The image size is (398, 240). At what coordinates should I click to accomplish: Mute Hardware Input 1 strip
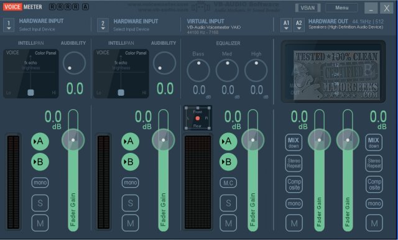pos(40,223)
